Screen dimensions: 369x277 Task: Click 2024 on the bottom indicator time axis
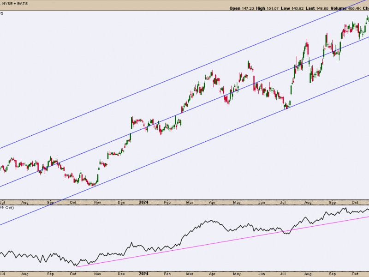[143, 274]
